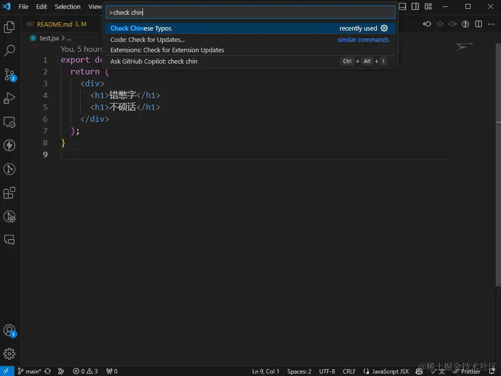The image size is (501, 376).
Task: Click the return keyword on line 2
Action: click(85, 71)
